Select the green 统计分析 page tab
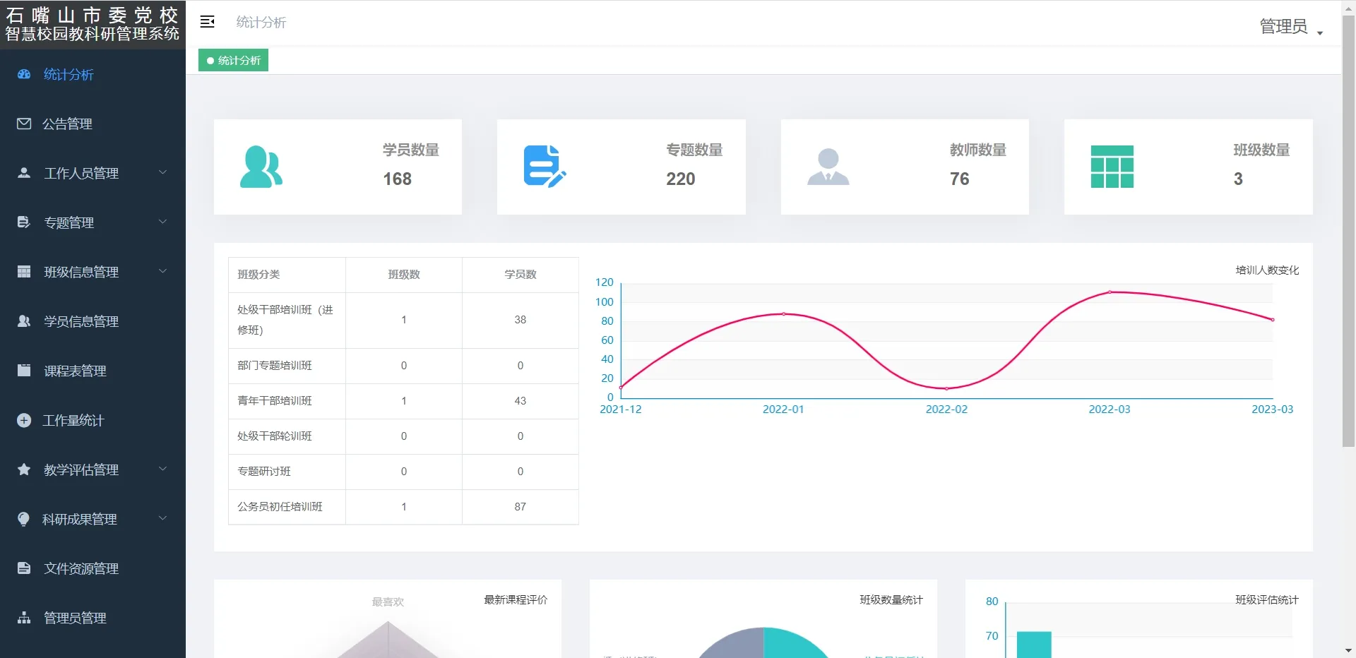 click(234, 61)
